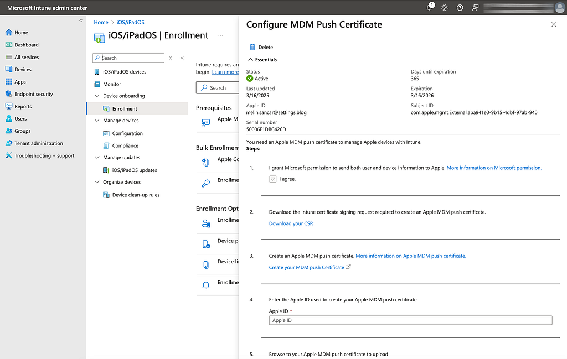Open the Apple Configurator bulk enrollment icon
Image resolution: width=567 pixels, height=359 pixels.
(x=206, y=163)
